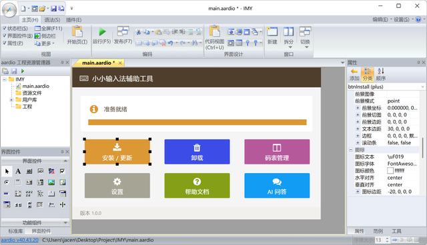Click the blue 卸载 button in form designer

197,152
